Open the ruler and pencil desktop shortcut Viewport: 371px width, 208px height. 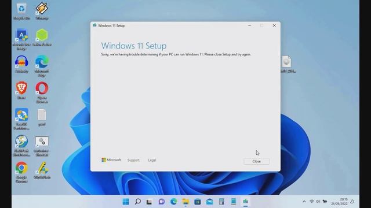[x=42, y=170]
